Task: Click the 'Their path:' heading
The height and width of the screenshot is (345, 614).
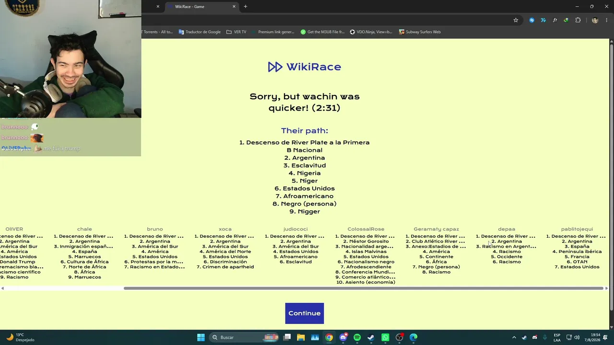Action: tap(305, 131)
